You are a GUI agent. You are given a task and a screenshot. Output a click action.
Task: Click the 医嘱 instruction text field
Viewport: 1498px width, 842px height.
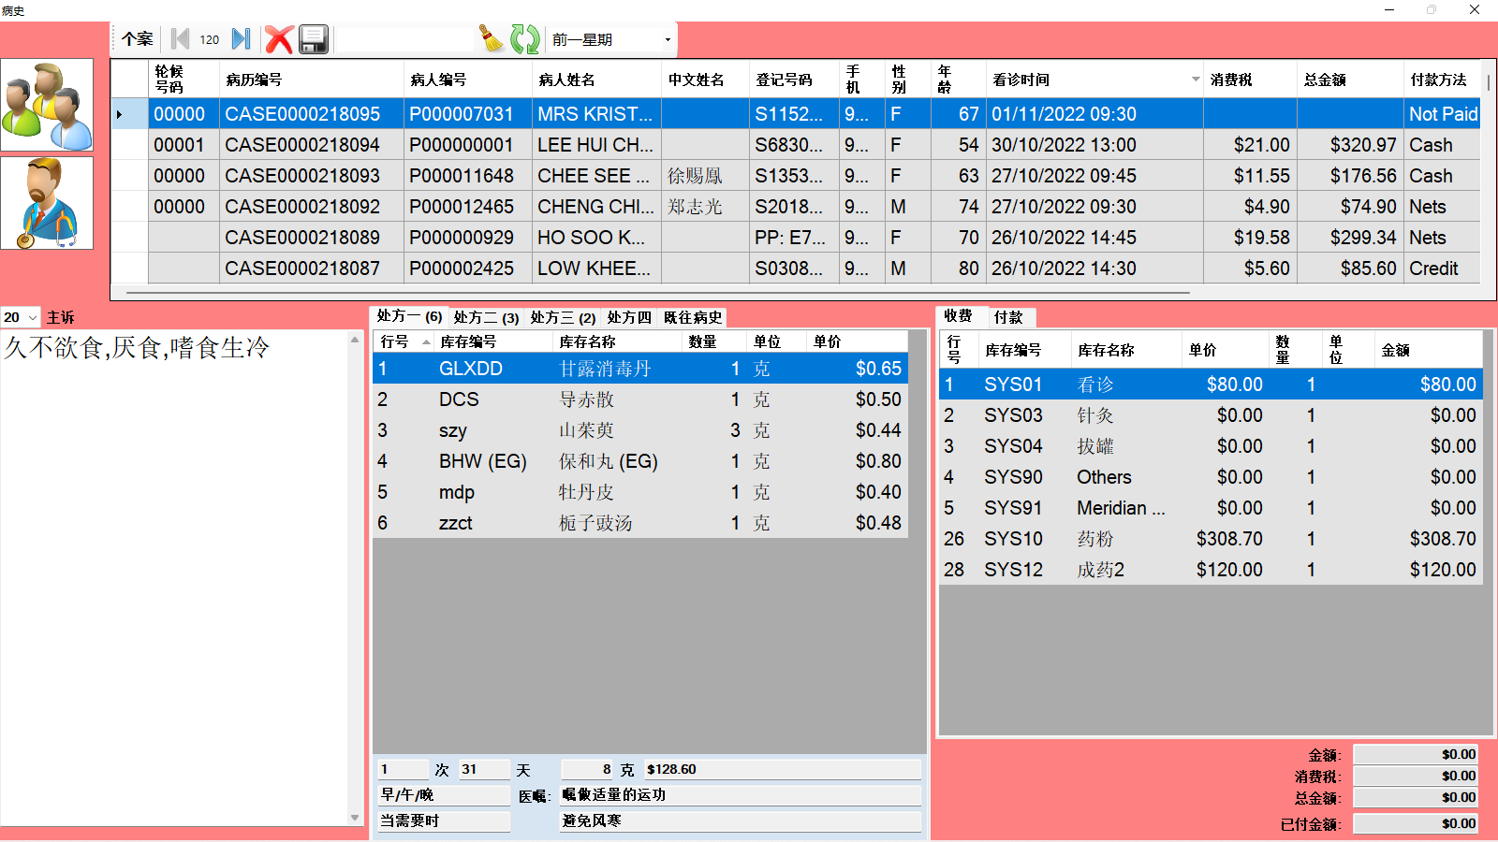(x=740, y=795)
